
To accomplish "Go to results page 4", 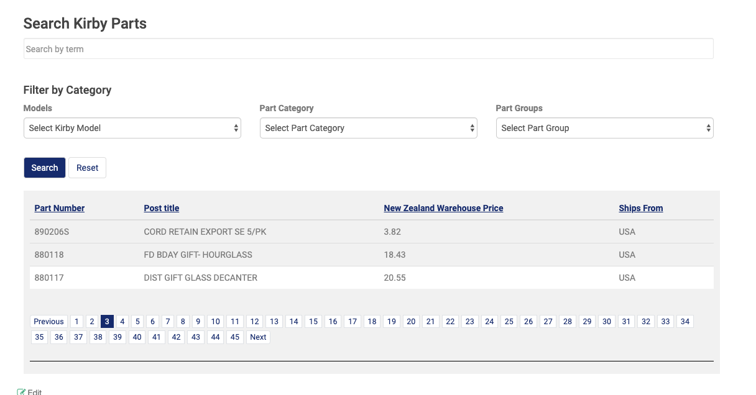I will [x=122, y=321].
